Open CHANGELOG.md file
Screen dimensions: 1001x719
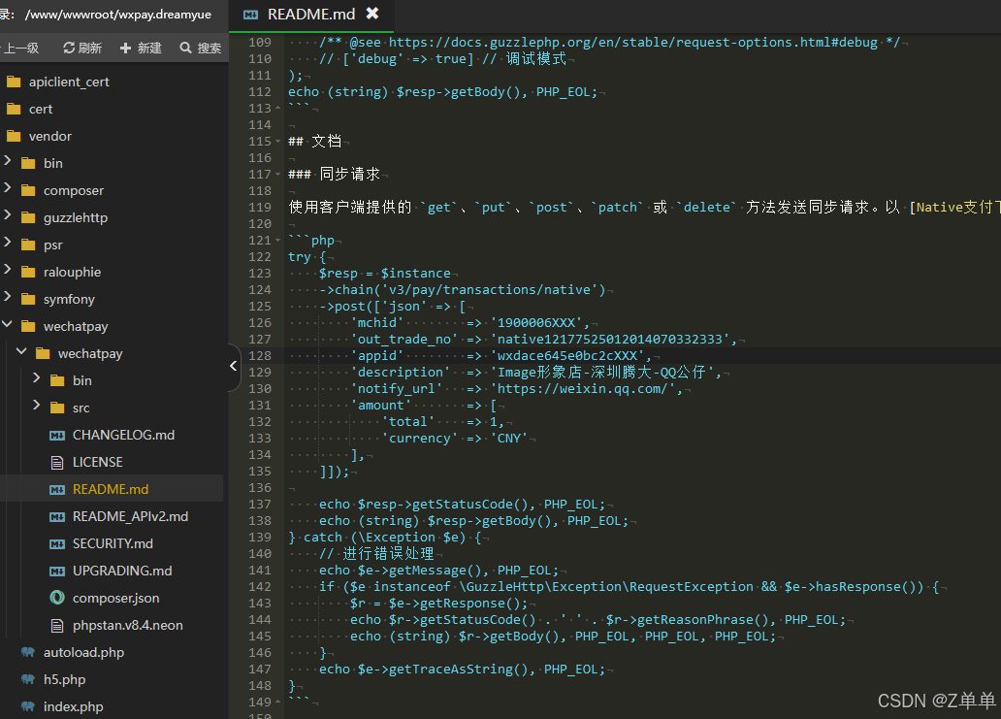pos(123,435)
